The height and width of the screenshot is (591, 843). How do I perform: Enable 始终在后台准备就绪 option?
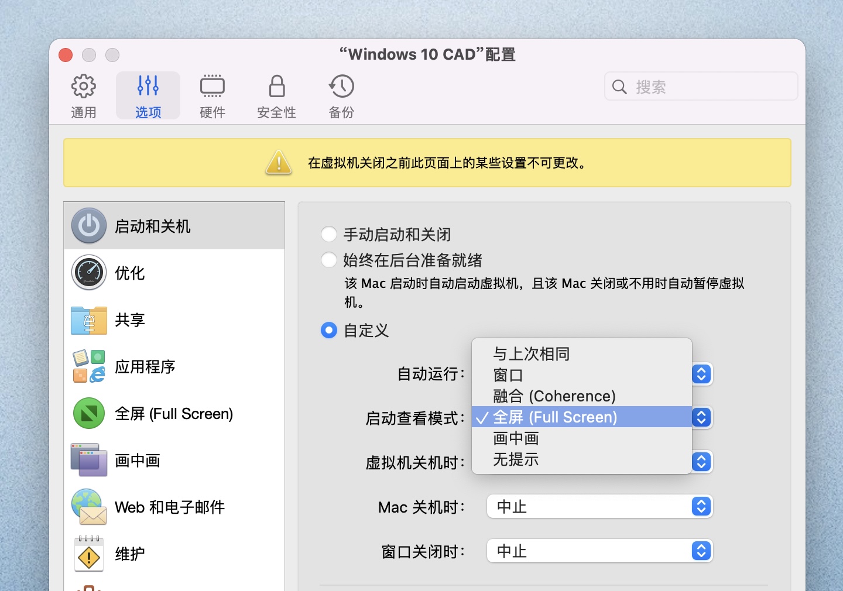(x=329, y=260)
